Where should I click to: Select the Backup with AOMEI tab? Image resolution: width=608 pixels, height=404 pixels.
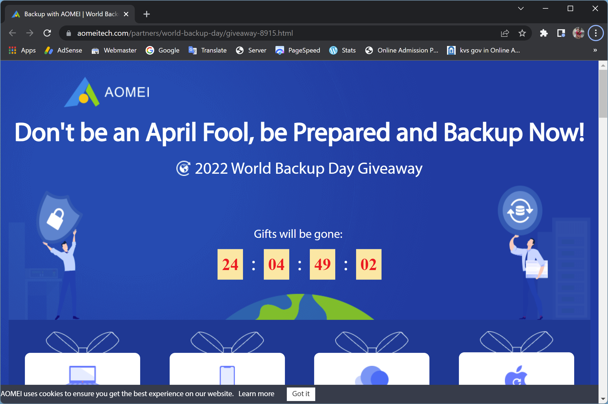point(70,14)
